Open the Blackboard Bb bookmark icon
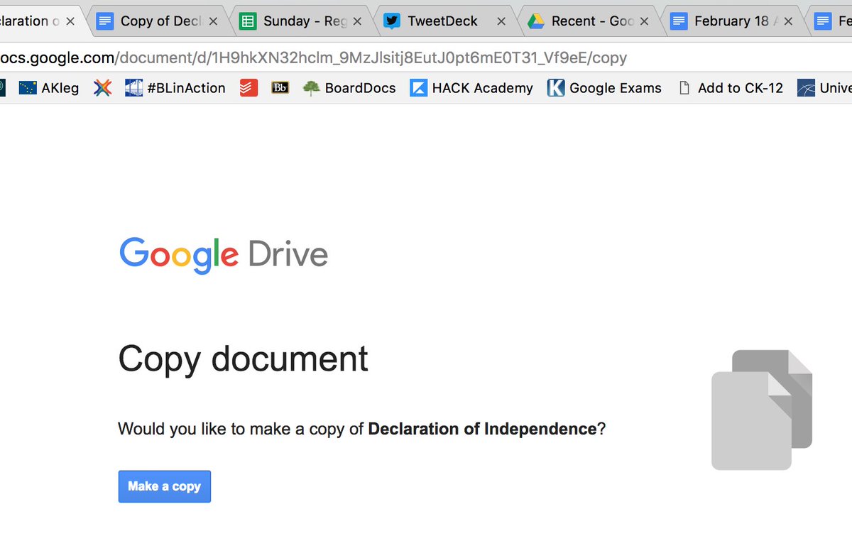852x553 pixels. [280, 88]
